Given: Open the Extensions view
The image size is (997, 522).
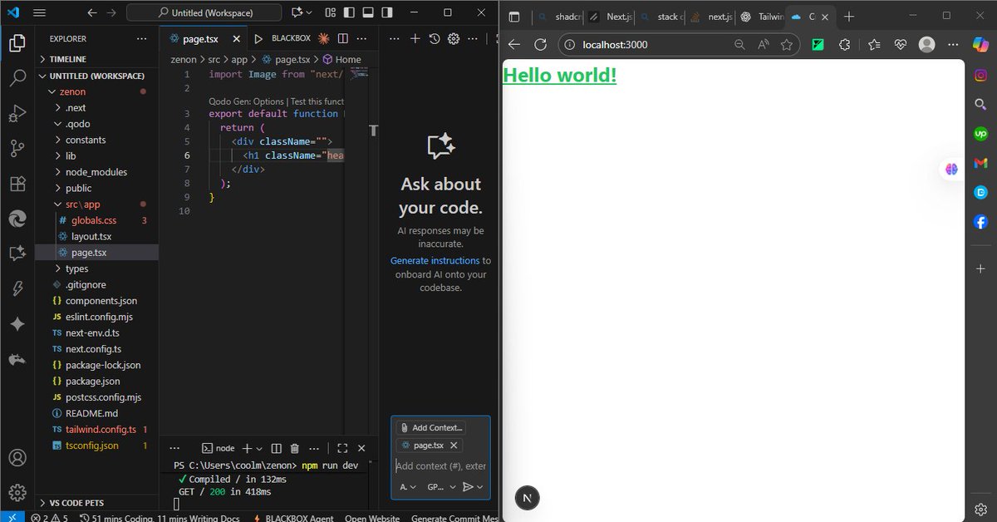Looking at the screenshot, I should point(17,184).
